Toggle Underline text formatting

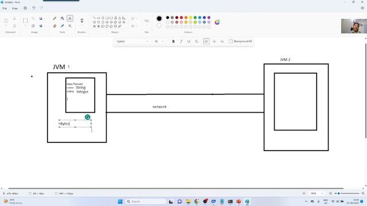[189, 41]
